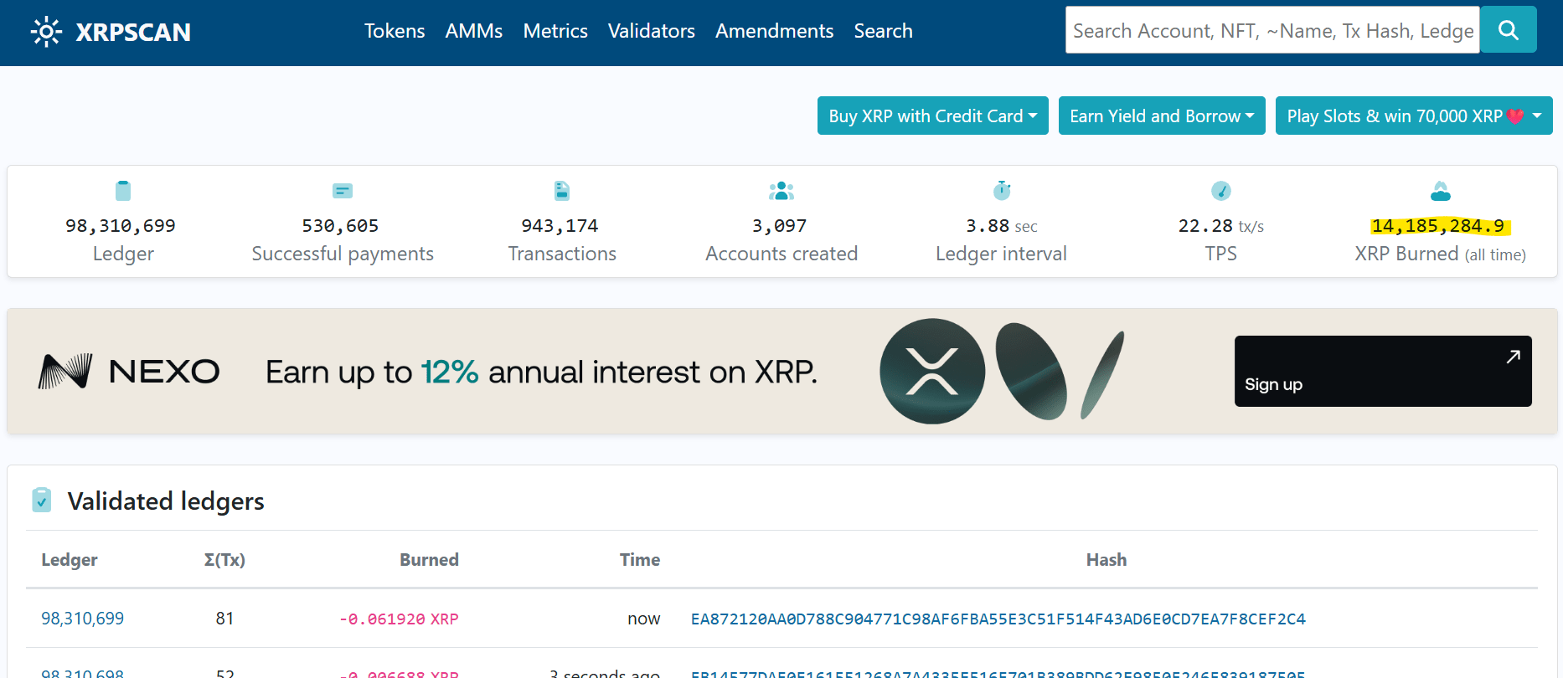Click the -0.061920 XRP burned amount

tap(399, 619)
